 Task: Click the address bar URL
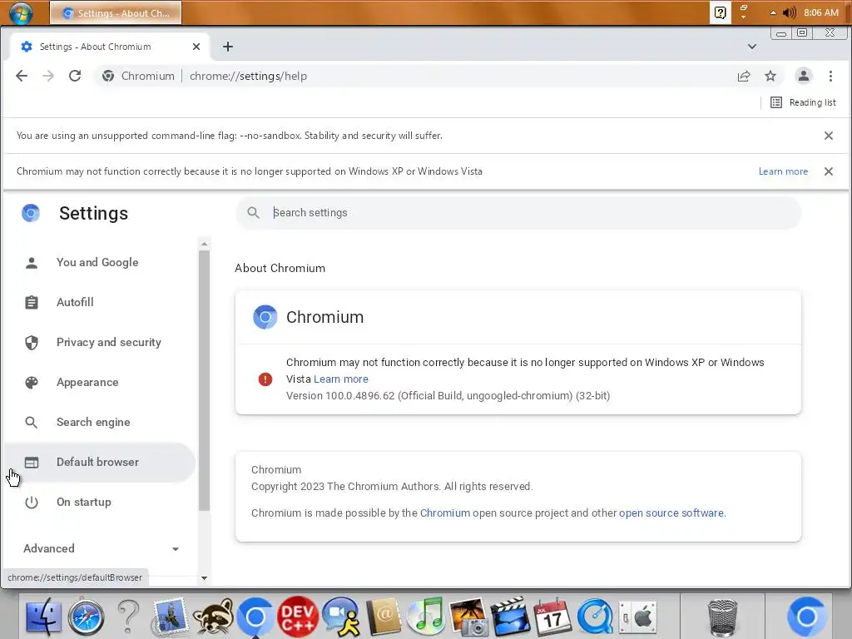(x=248, y=76)
